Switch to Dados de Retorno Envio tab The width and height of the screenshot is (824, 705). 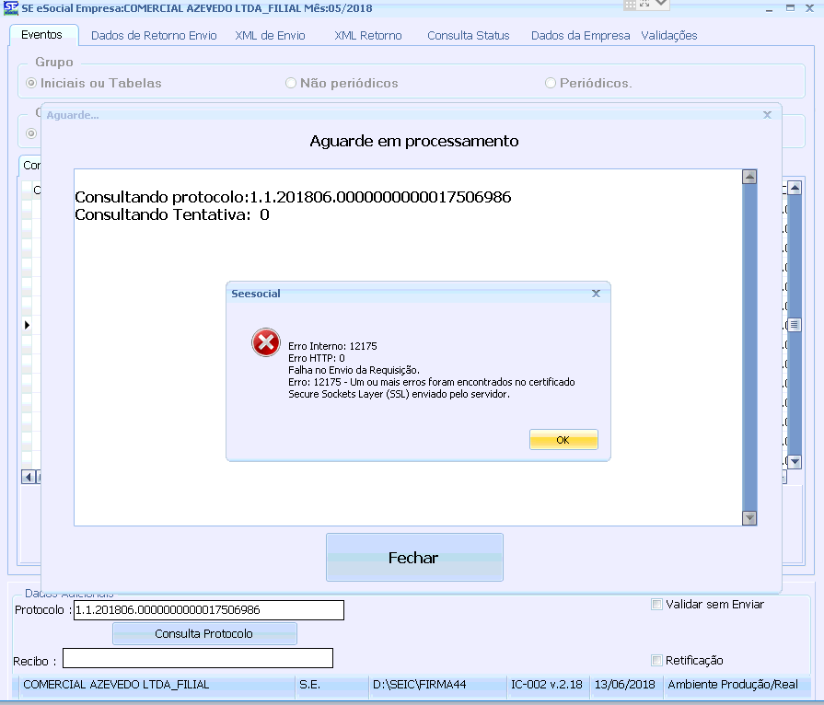154,35
